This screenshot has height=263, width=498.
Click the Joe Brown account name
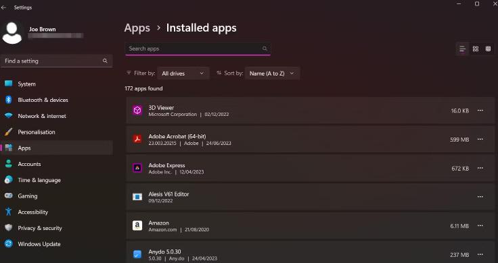[42, 29]
